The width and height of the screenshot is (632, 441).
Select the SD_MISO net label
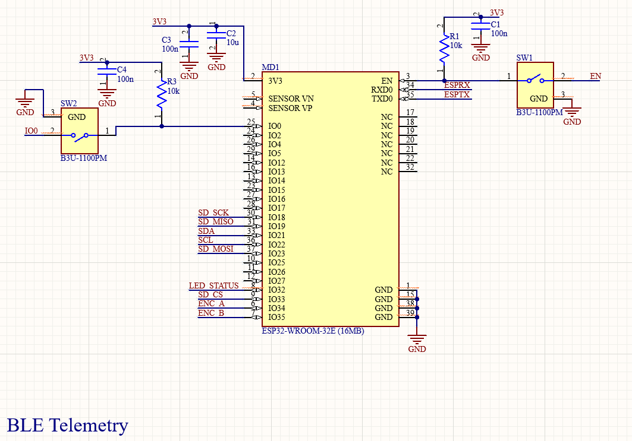[x=216, y=222]
